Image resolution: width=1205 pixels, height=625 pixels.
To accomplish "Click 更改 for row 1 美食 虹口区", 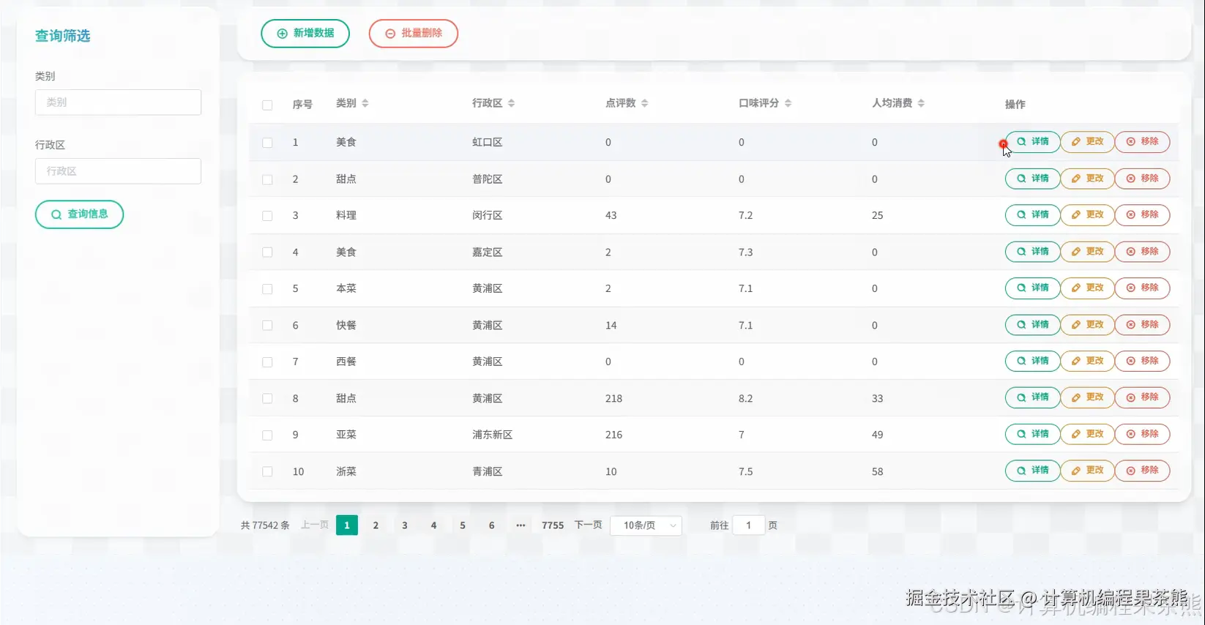I will (x=1087, y=142).
